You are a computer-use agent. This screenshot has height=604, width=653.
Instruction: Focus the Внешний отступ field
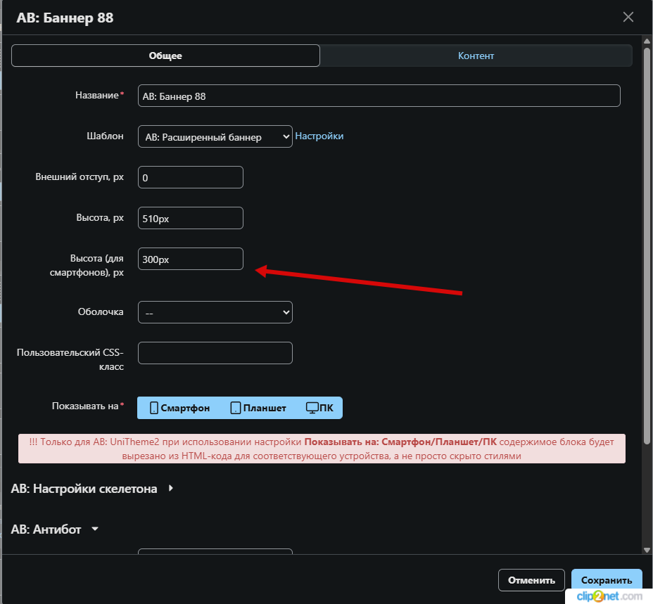click(190, 177)
